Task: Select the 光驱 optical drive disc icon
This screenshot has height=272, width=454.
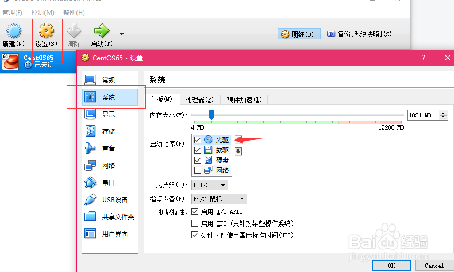Action: coord(208,140)
